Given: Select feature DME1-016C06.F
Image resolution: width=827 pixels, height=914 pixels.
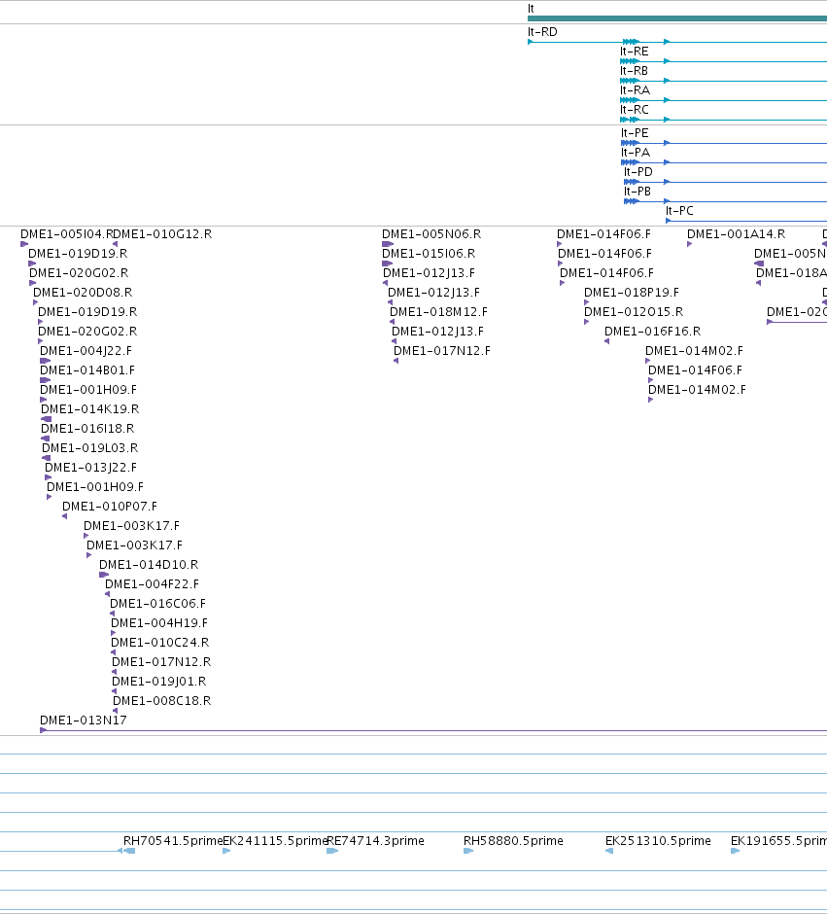Looking at the screenshot, I should coord(157,603).
